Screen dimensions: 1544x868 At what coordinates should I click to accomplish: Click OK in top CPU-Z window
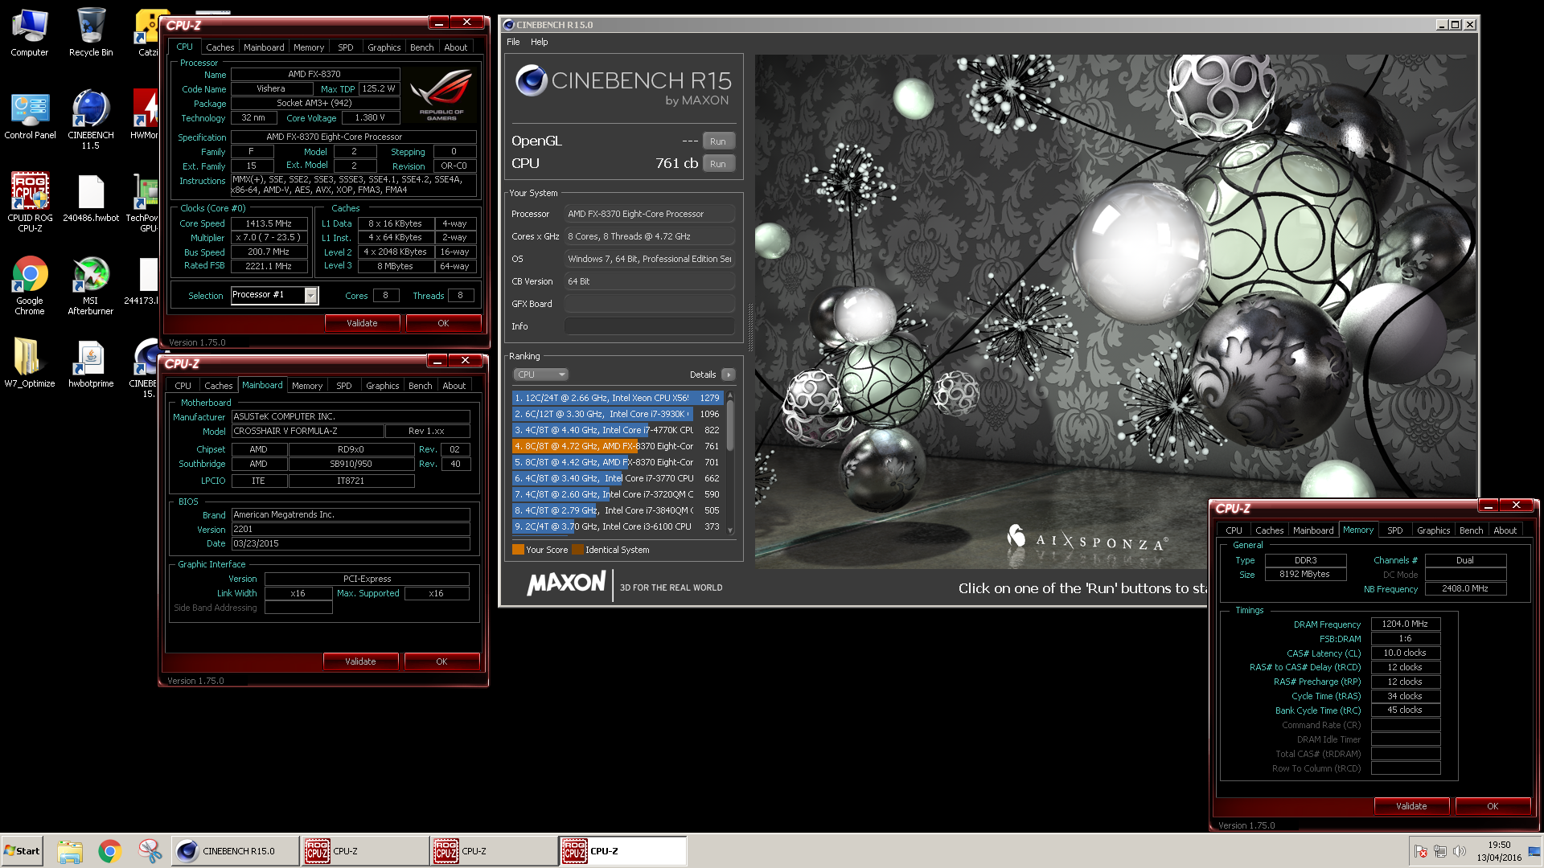pyautogui.click(x=443, y=323)
